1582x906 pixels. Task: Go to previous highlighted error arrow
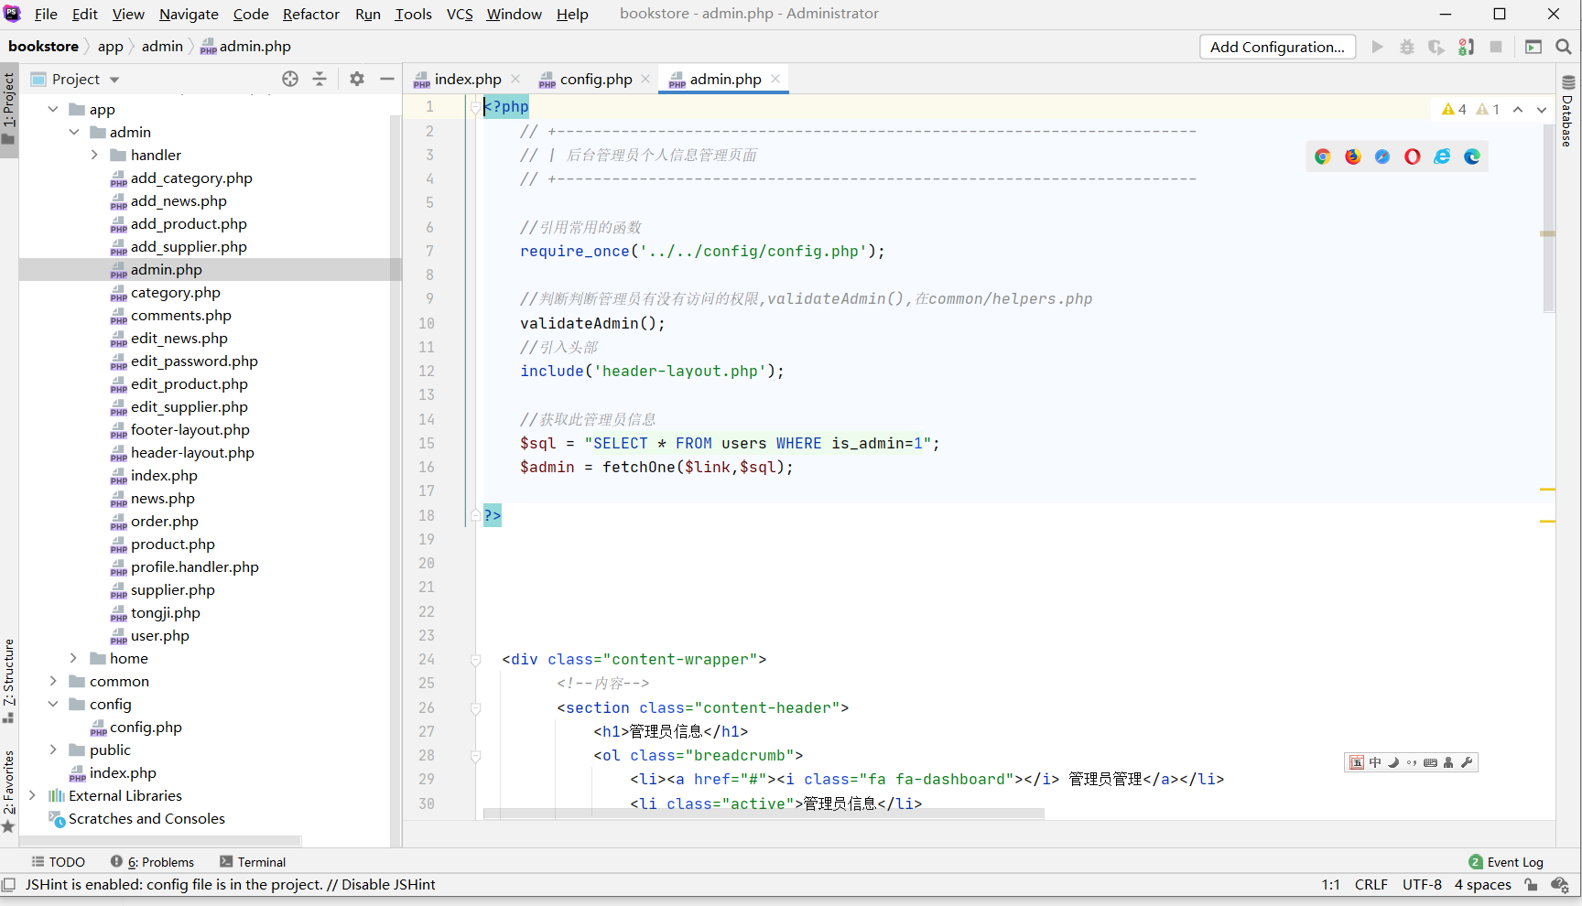[1518, 110]
